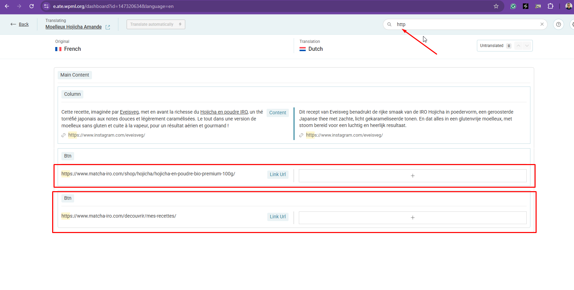Click the Back link in the editor
Image resolution: width=574 pixels, height=290 pixels.
click(20, 24)
